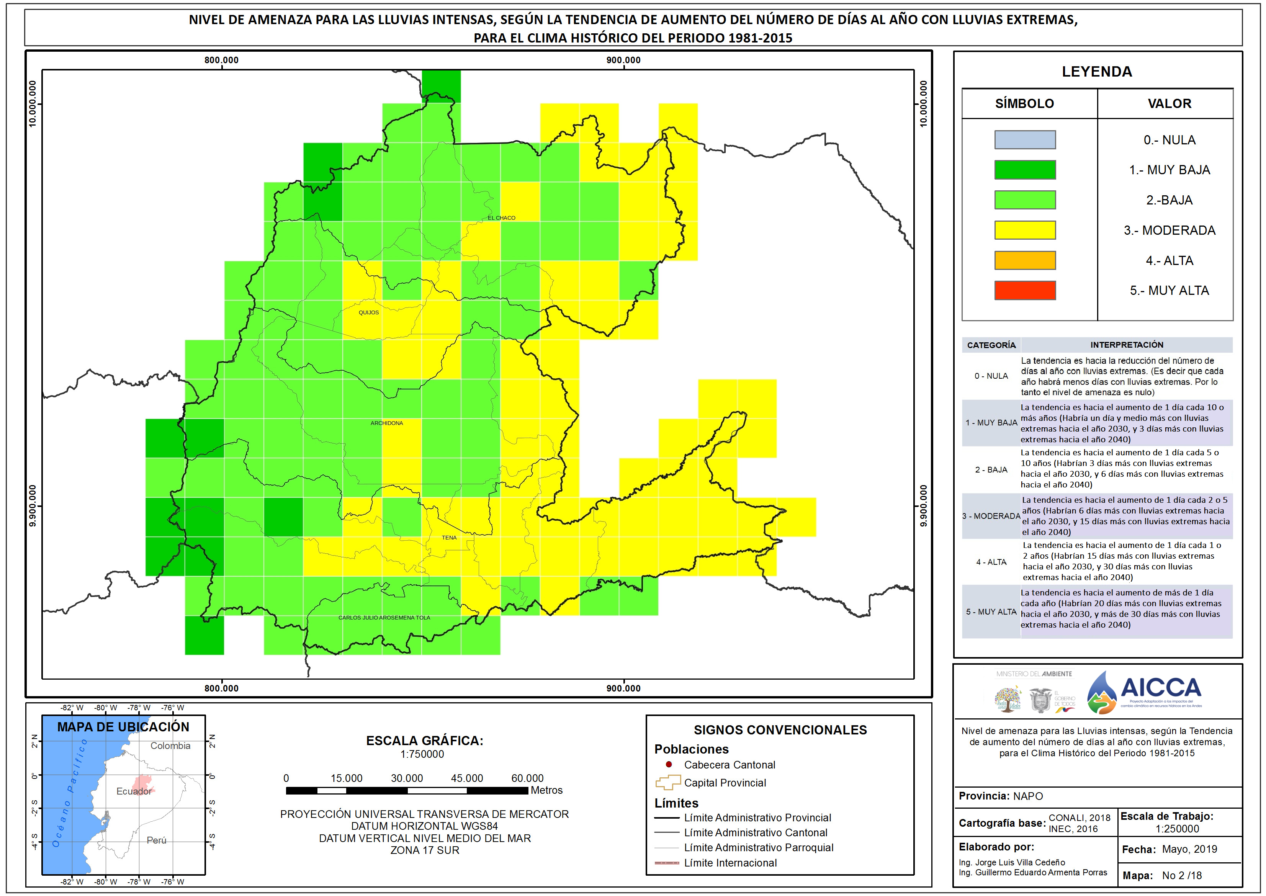Click the MUY ALTA red legend swatch

[1024, 290]
